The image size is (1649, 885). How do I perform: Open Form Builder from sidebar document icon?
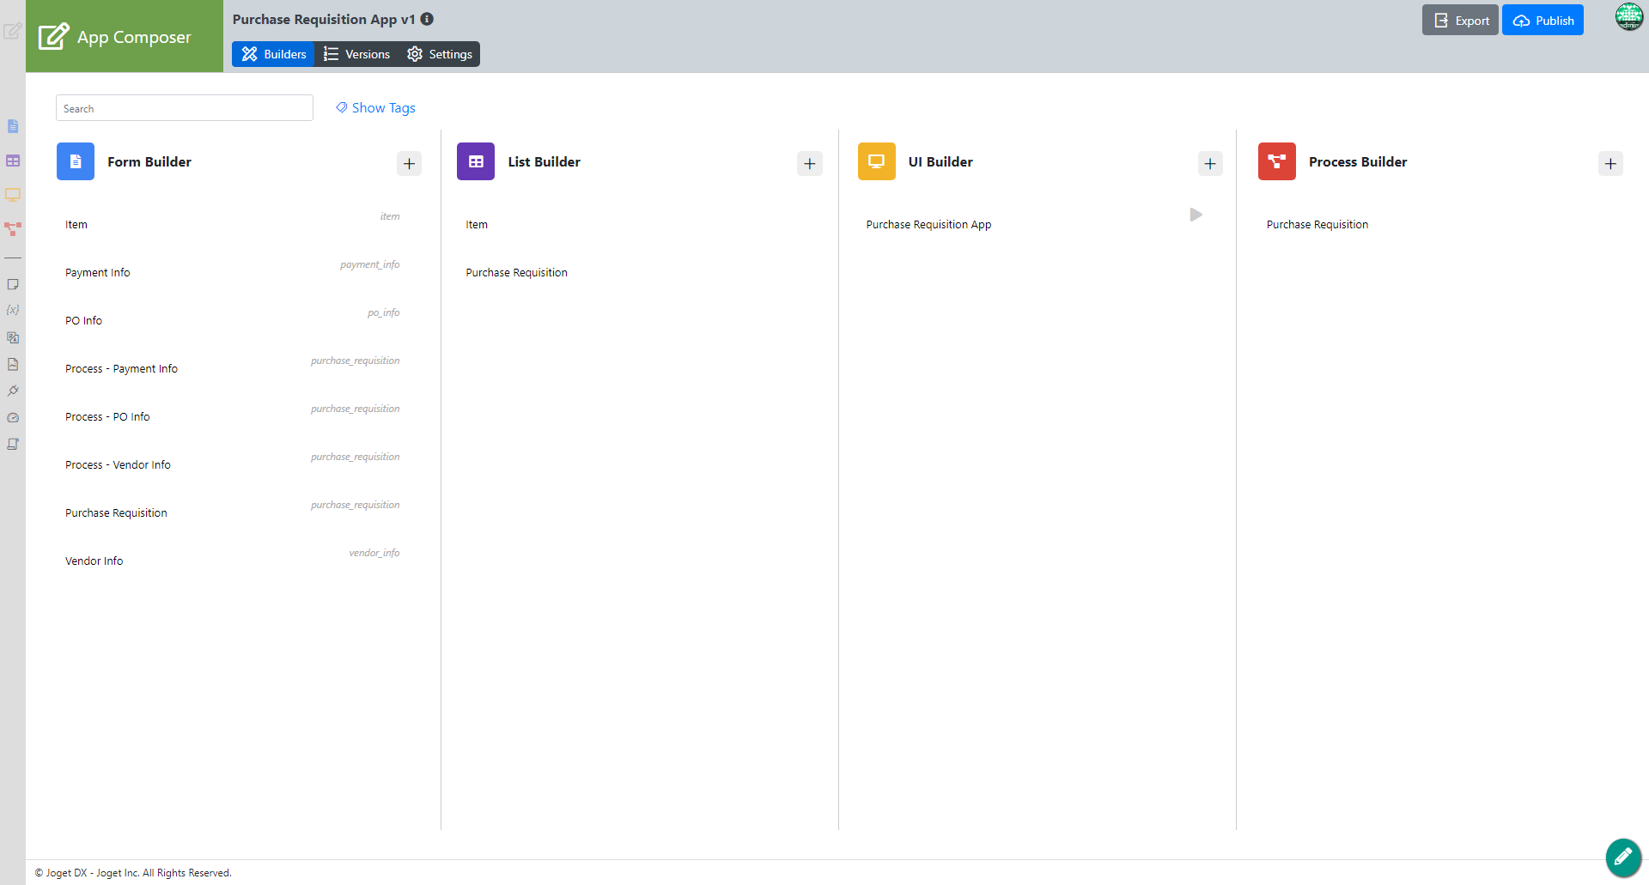[13, 126]
